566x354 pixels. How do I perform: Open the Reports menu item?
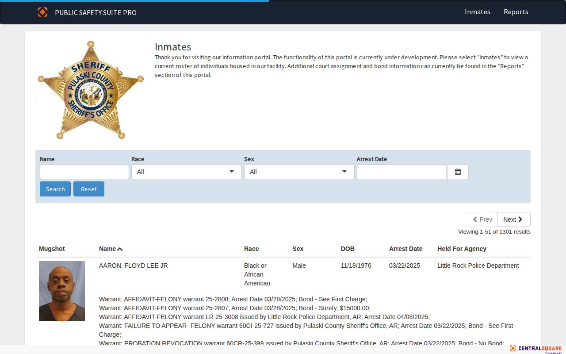tap(516, 12)
